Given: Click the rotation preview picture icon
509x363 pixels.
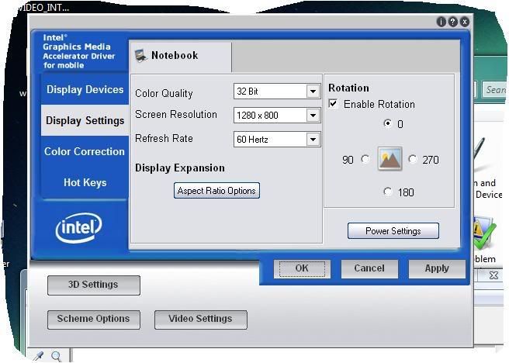Looking at the screenshot, I should tap(390, 159).
